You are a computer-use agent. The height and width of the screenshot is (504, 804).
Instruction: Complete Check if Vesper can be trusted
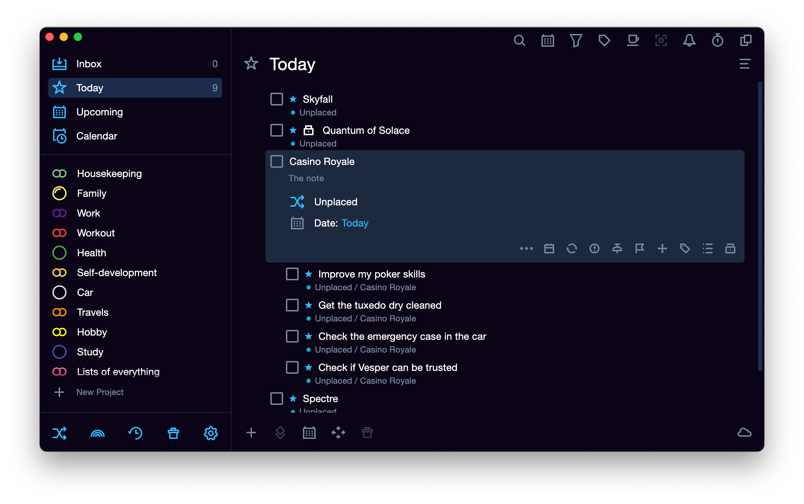tap(292, 367)
